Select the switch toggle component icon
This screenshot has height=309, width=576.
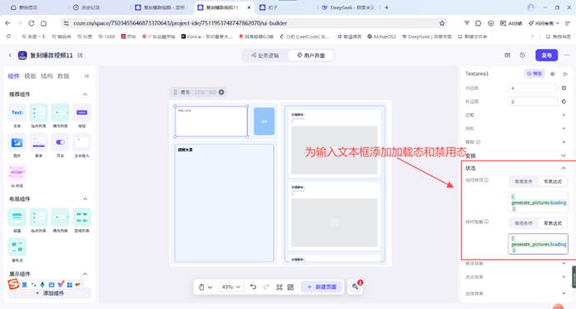click(x=60, y=142)
